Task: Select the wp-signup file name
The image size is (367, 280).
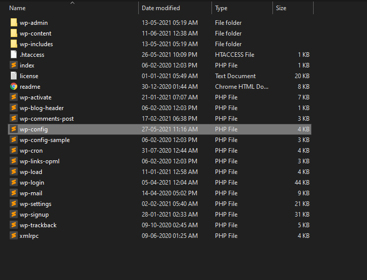Action: pos(34,215)
